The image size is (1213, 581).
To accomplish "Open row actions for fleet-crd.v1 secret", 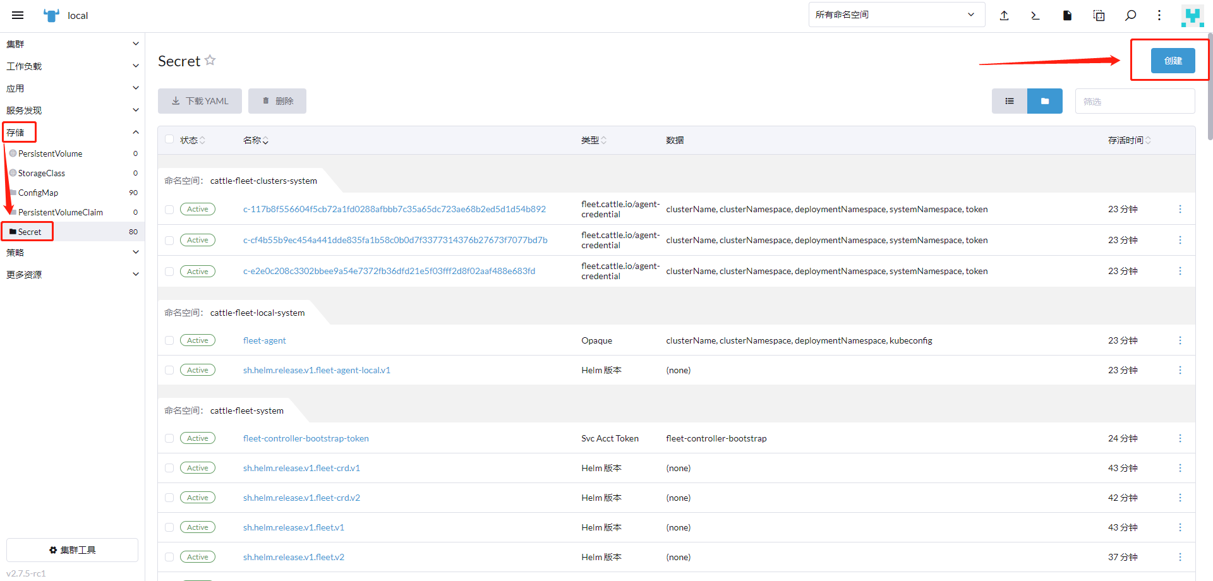I will point(1180,468).
